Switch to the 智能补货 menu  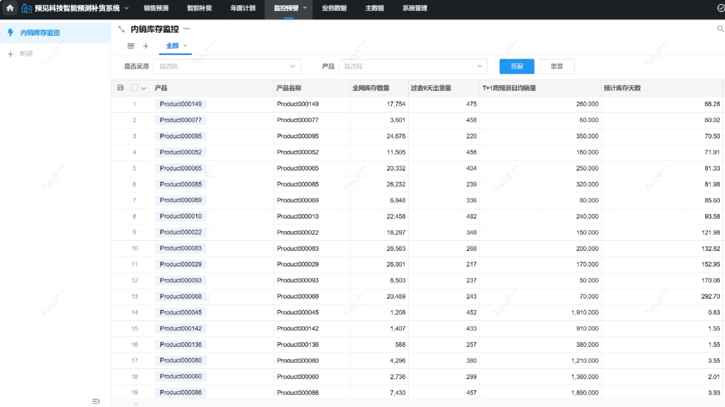pyautogui.click(x=199, y=8)
